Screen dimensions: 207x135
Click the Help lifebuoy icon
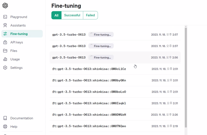[5, 127]
